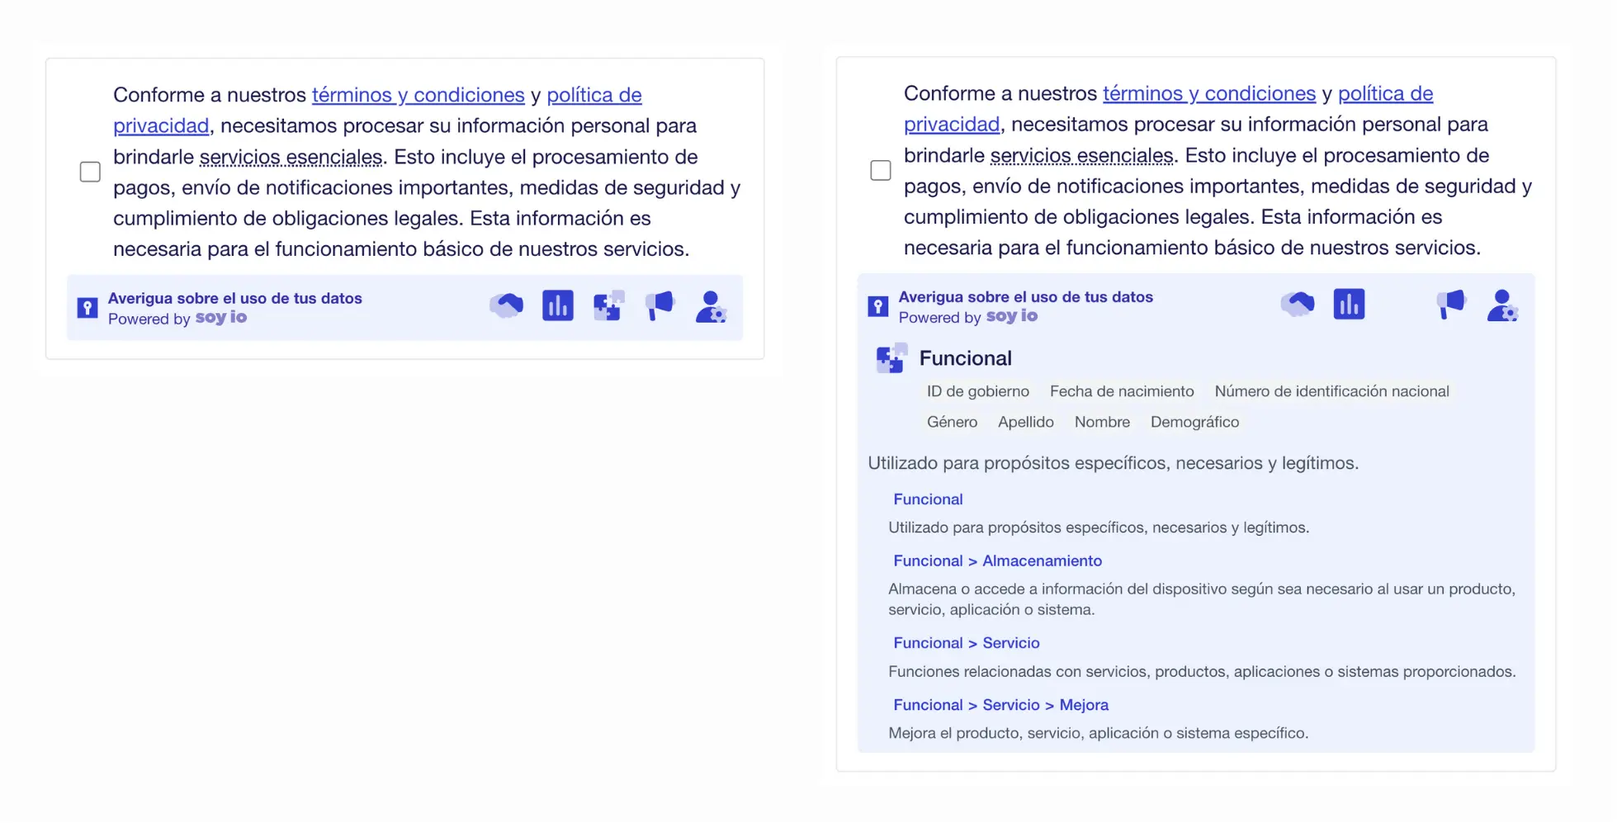The width and height of the screenshot is (1617, 823).
Task: Click 'Número de identificación nacional' tag
Action: 1331,391
